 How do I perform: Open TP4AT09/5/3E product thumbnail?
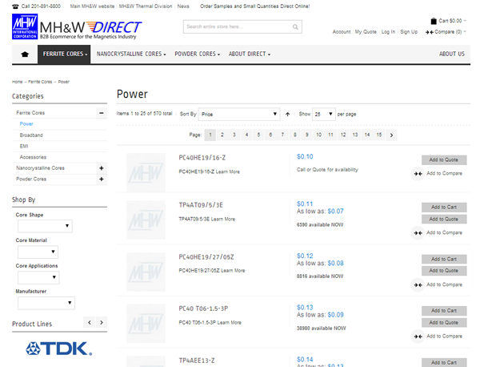146,220
